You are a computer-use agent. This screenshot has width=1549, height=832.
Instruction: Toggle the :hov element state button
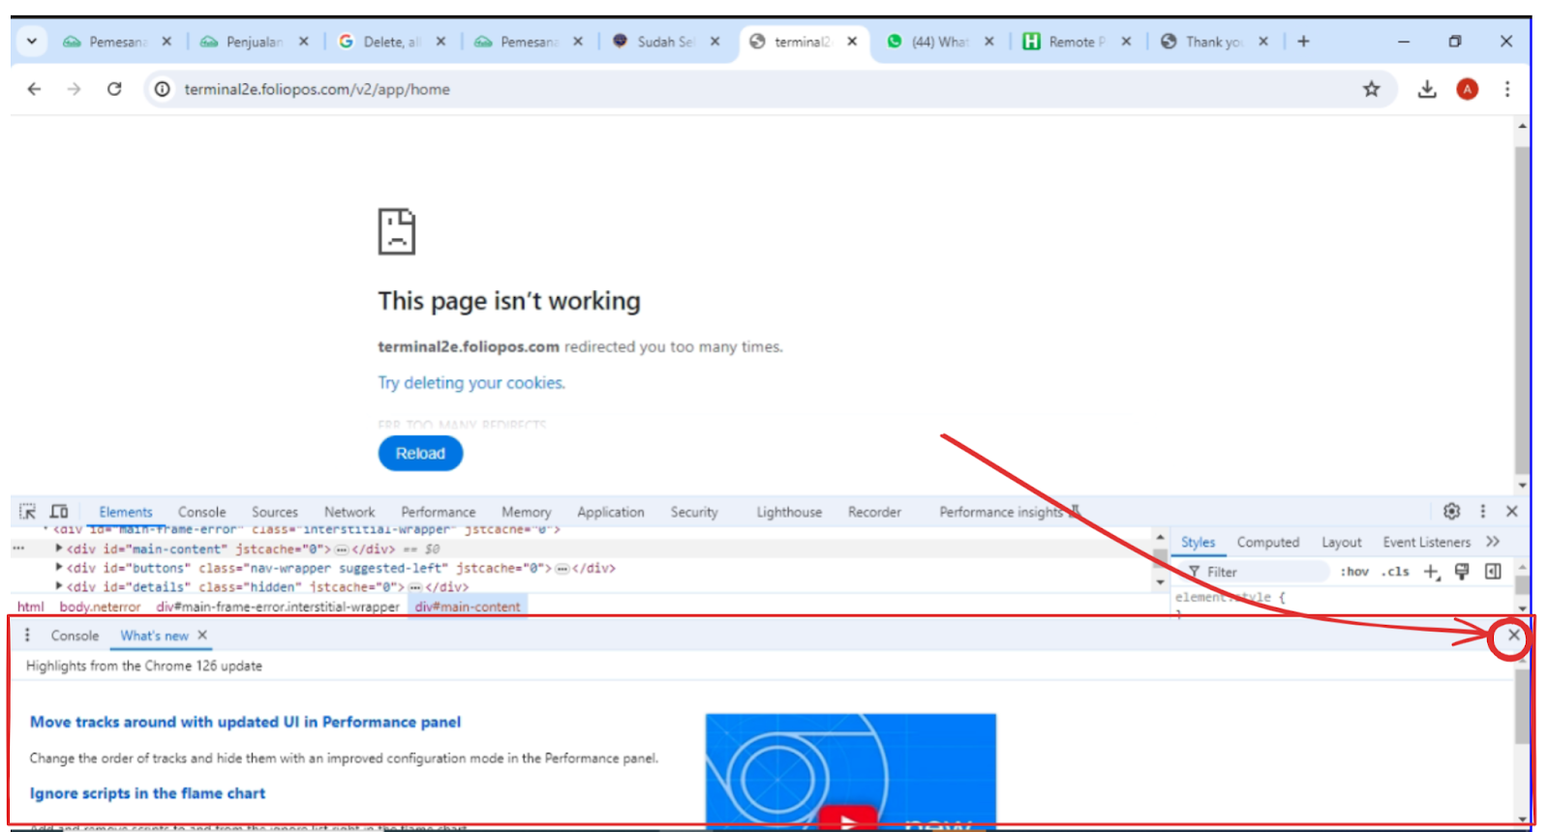tap(1354, 572)
